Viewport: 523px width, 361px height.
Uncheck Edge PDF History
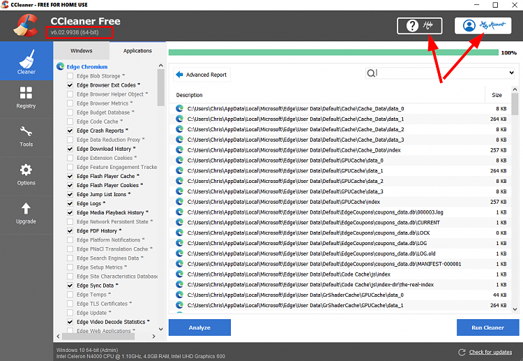coord(70,230)
